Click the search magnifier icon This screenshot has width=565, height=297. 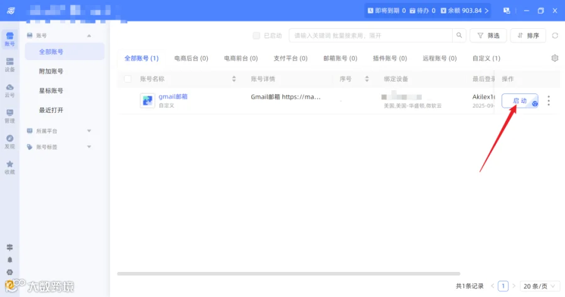(459, 35)
